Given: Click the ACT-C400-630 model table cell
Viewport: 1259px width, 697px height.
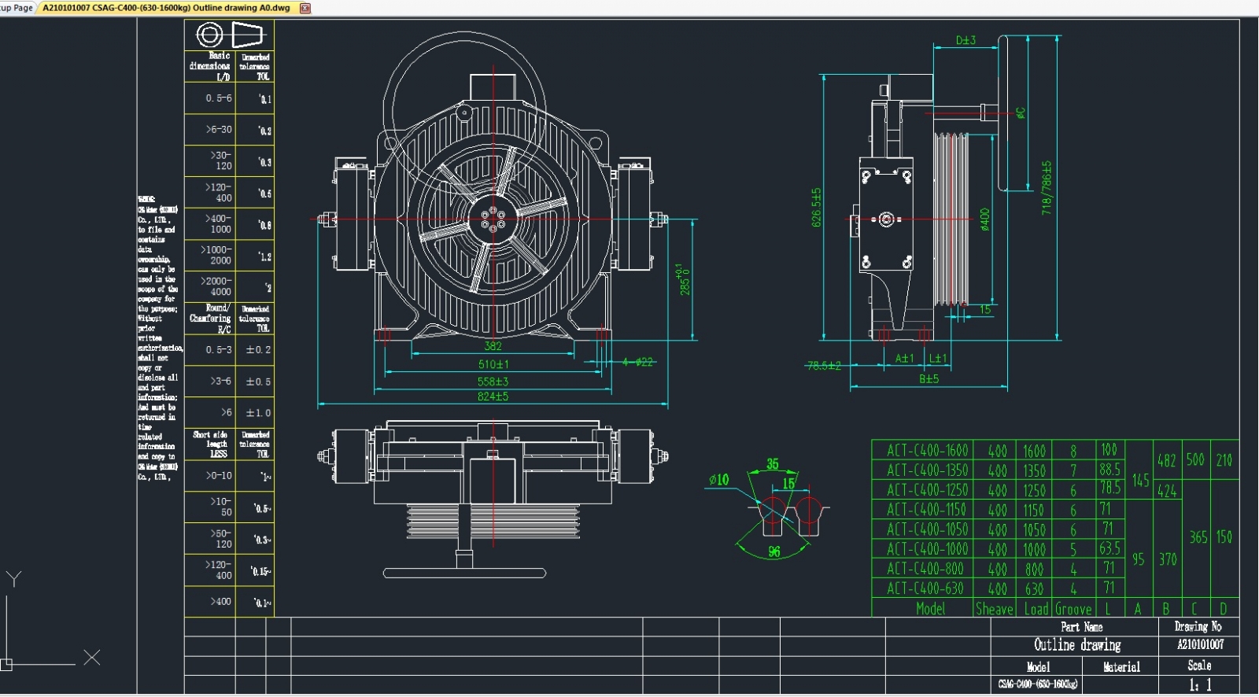Looking at the screenshot, I should 925,588.
